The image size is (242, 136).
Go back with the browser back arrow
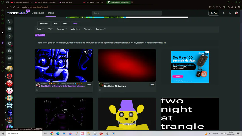[8, 7]
